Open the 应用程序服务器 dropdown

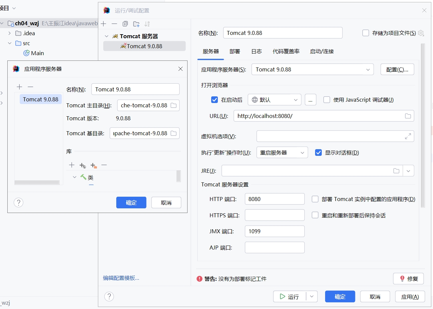[312, 69]
